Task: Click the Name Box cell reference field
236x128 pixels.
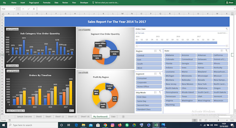Action: [7, 9]
